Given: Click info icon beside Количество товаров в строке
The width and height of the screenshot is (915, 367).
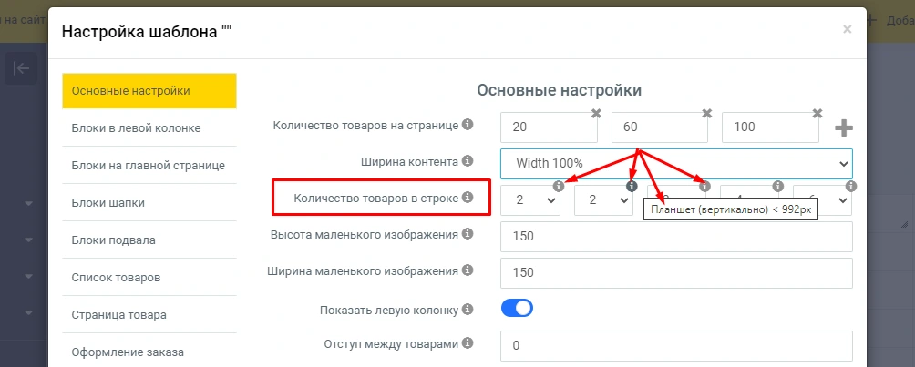Looking at the screenshot, I should 468,198.
